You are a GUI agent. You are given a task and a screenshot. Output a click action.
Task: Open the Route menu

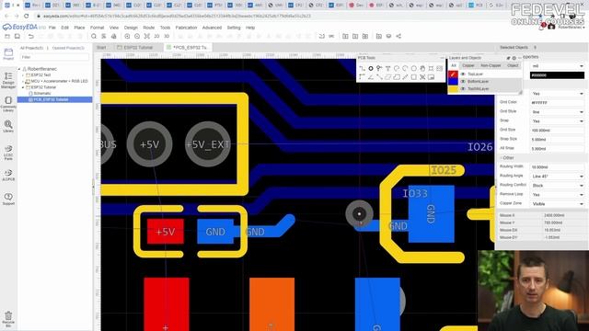click(149, 28)
